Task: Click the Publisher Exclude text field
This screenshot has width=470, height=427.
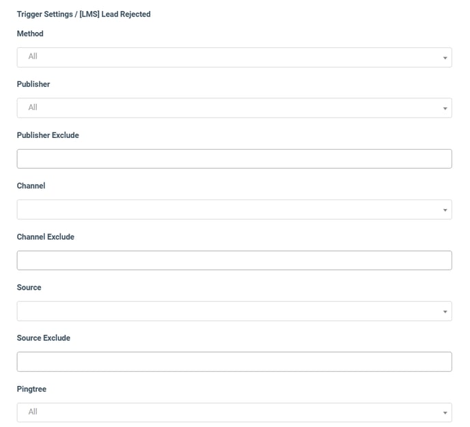Action: tap(234, 159)
